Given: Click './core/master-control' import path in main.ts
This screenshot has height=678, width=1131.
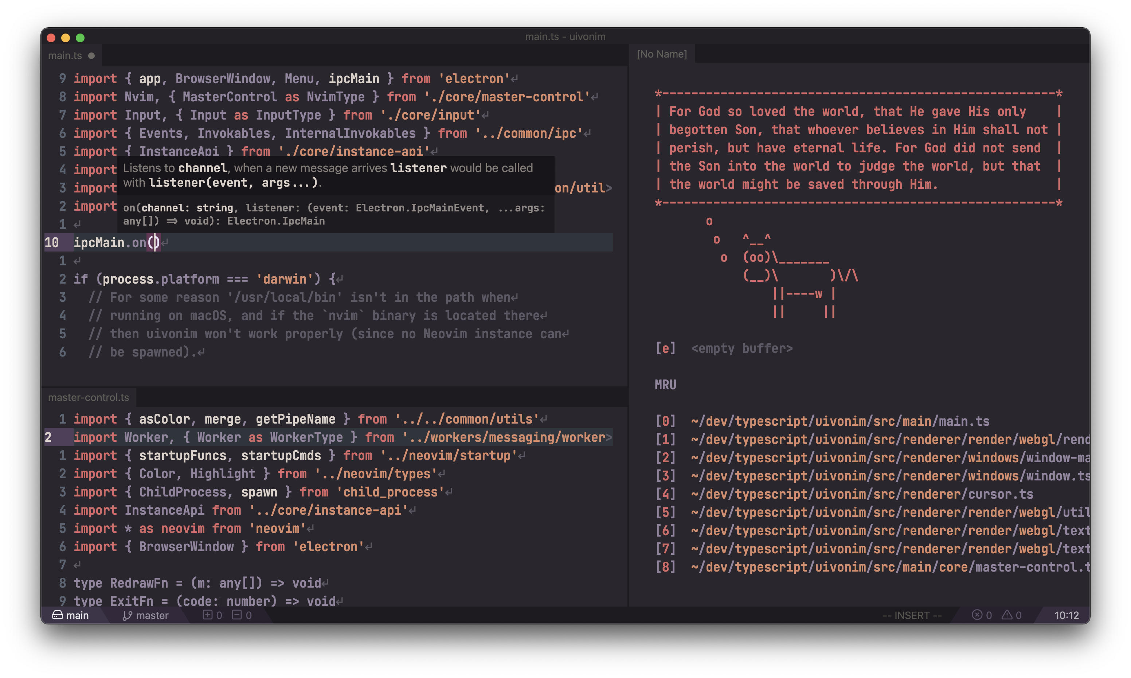Looking at the screenshot, I should [507, 97].
